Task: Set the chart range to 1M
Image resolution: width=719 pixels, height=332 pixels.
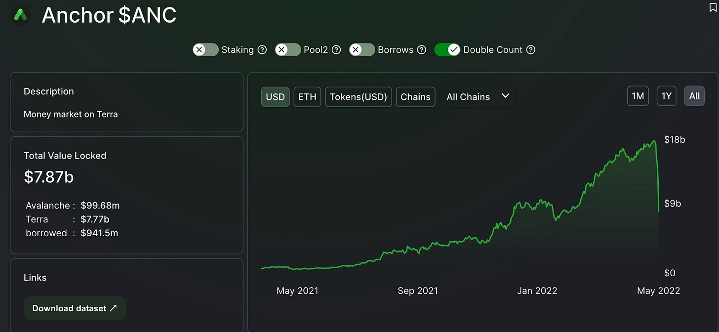Action: point(638,96)
